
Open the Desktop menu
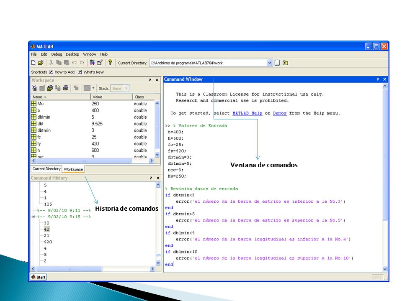(72, 54)
